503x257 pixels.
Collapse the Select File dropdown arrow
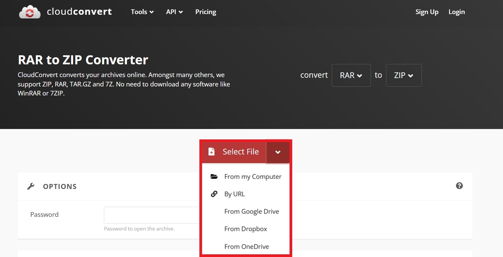click(278, 152)
